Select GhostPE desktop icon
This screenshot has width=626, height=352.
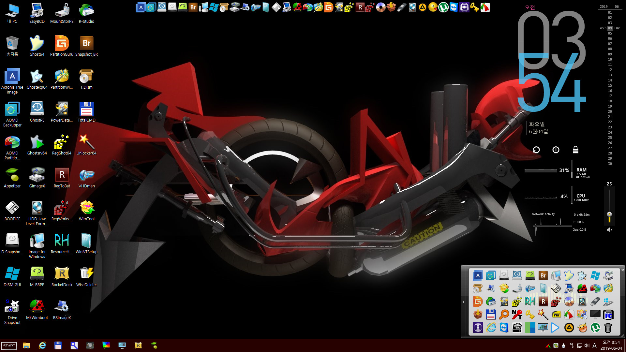[37, 112]
